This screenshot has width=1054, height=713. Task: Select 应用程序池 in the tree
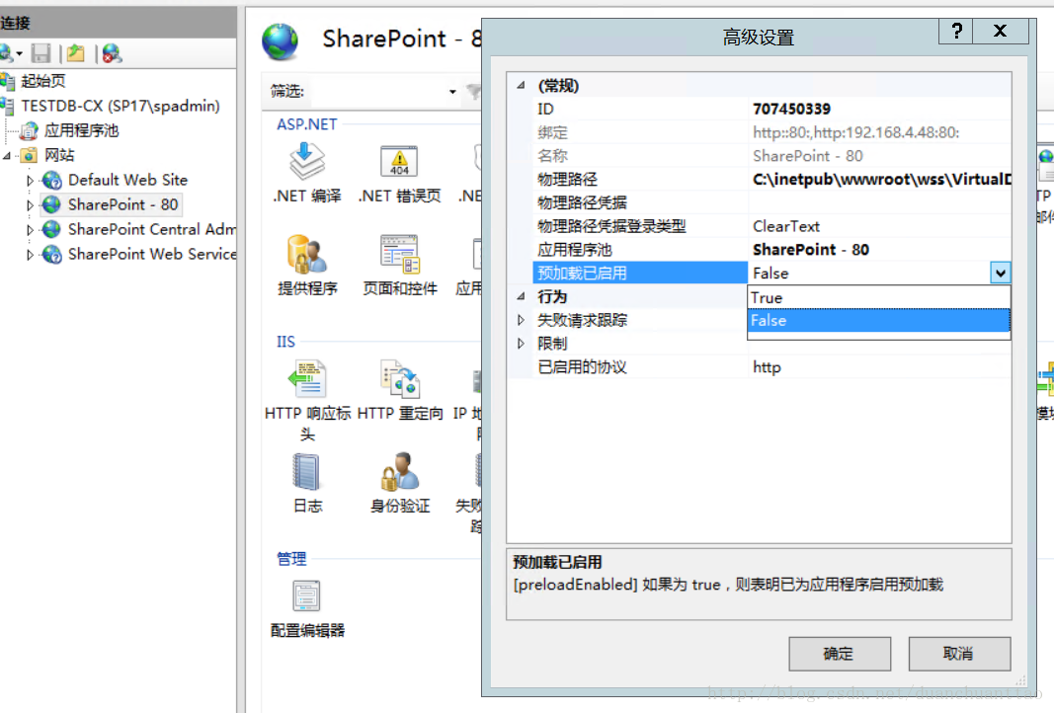click(x=81, y=130)
